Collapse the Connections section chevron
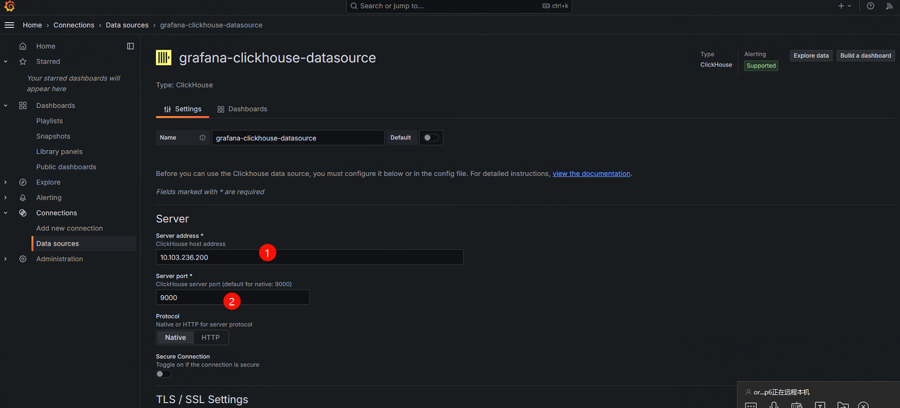The height and width of the screenshot is (408, 900). pyautogui.click(x=5, y=213)
